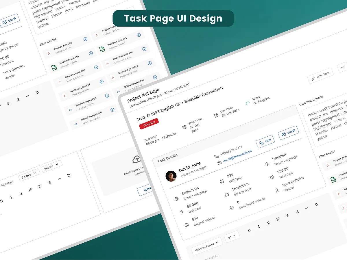
Task: Click wallet icon beside $36.80 in front window
Action: click(272, 177)
